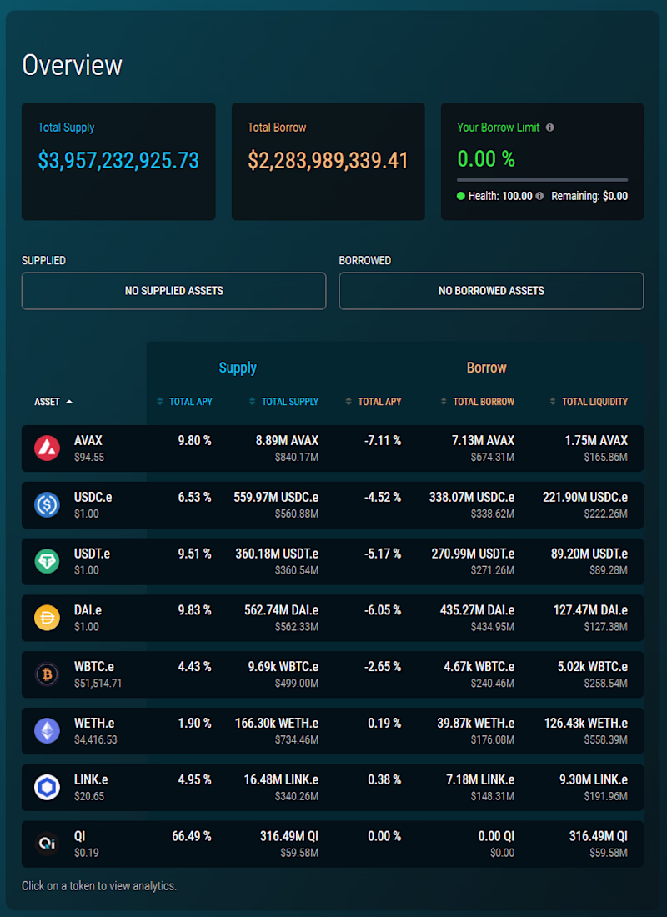The height and width of the screenshot is (917, 667).
Task: Open the USDC.e asset name
Action: point(93,497)
